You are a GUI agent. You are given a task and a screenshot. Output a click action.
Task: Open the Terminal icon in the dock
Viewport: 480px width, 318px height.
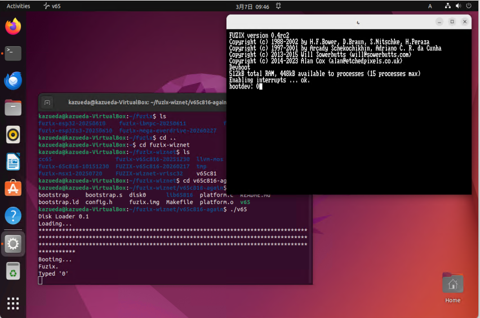13,54
